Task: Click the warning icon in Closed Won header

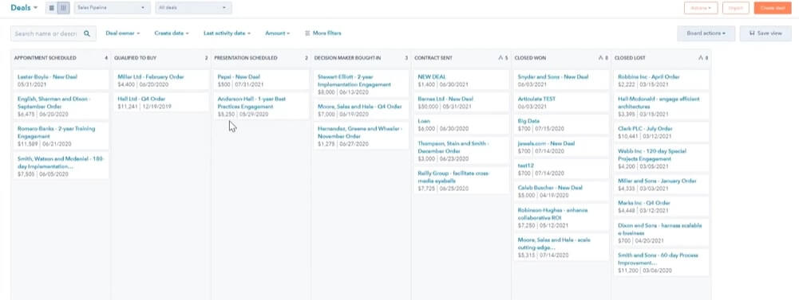Action: (600, 58)
